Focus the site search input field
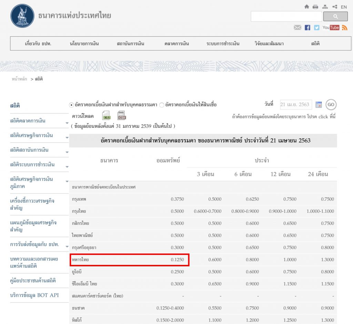 [286, 17]
